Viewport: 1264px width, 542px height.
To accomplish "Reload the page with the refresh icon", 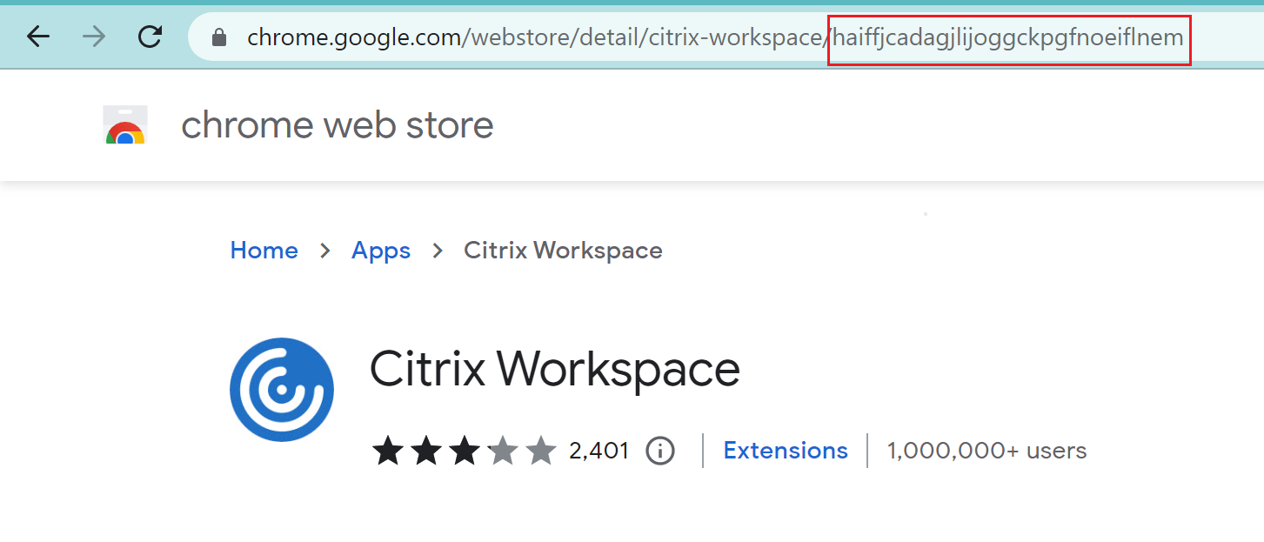I will coord(150,37).
